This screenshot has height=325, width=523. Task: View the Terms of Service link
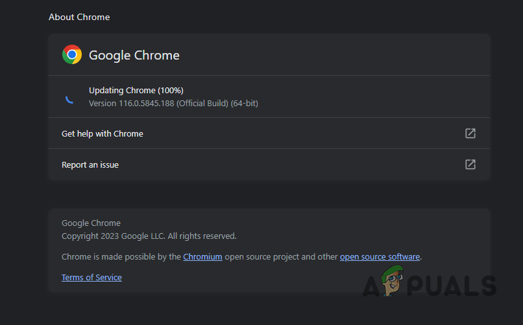click(91, 278)
